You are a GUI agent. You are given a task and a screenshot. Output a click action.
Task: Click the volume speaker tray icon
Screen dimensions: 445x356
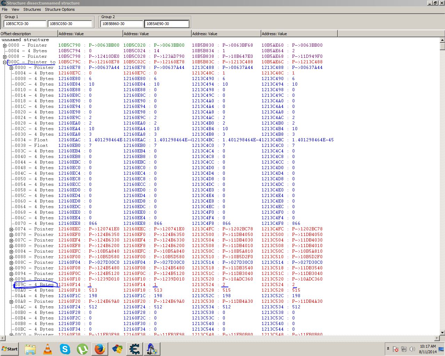point(412,349)
